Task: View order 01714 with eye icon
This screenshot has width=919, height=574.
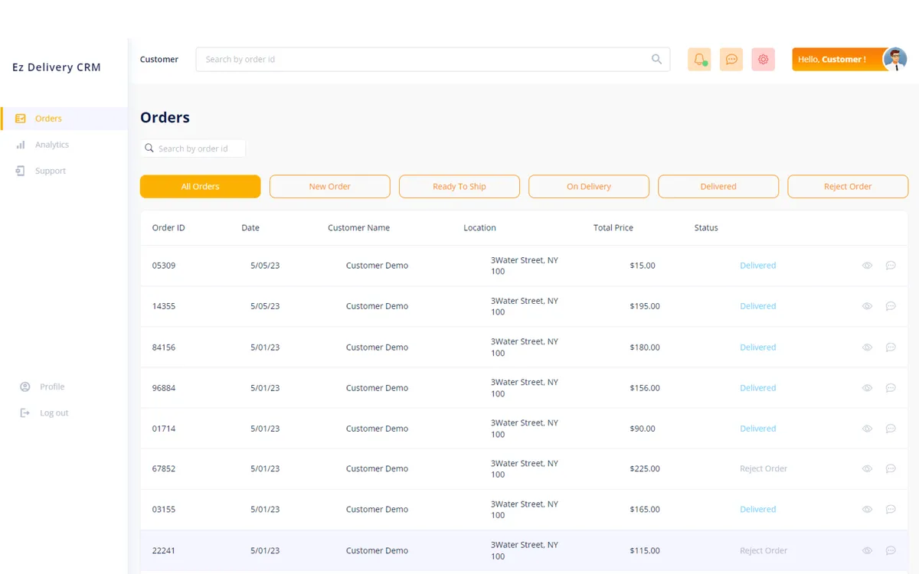Action: (x=867, y=429)
